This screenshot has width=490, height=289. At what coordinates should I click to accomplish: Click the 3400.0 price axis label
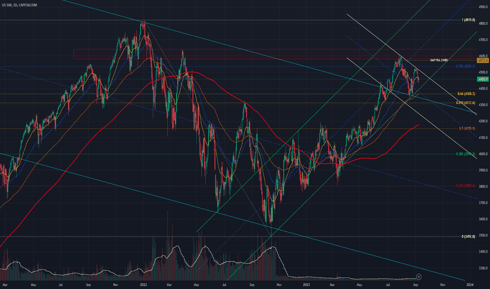coord(483,252)
